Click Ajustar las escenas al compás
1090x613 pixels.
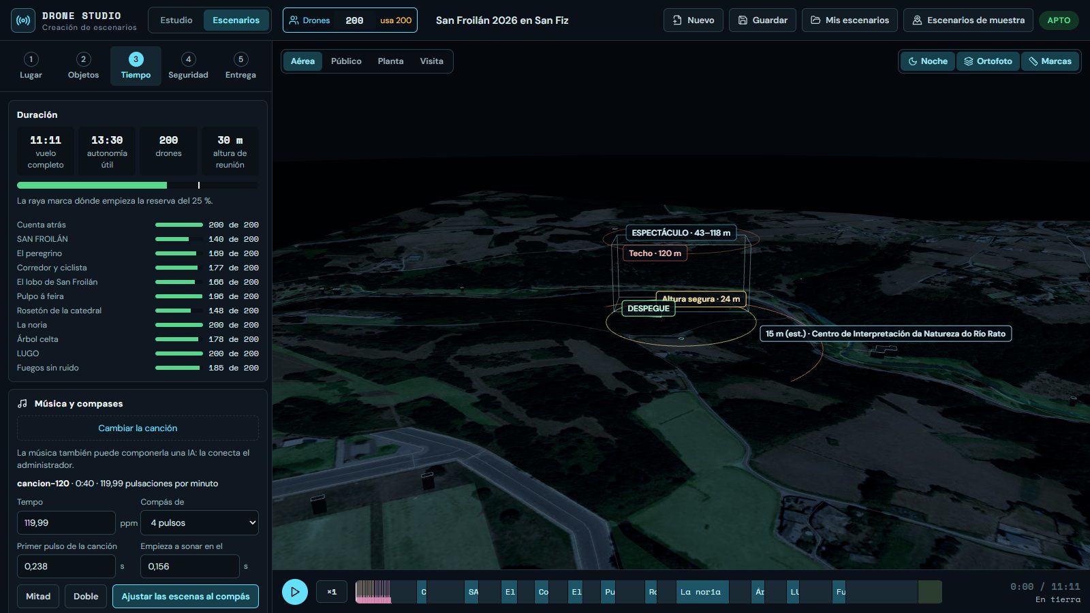tap(185, 596)
